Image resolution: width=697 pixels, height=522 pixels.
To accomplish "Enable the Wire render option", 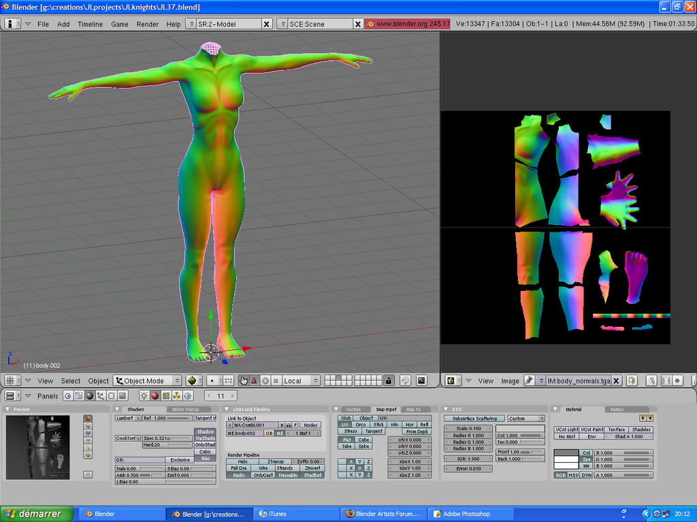I will [x=263, y=468].
